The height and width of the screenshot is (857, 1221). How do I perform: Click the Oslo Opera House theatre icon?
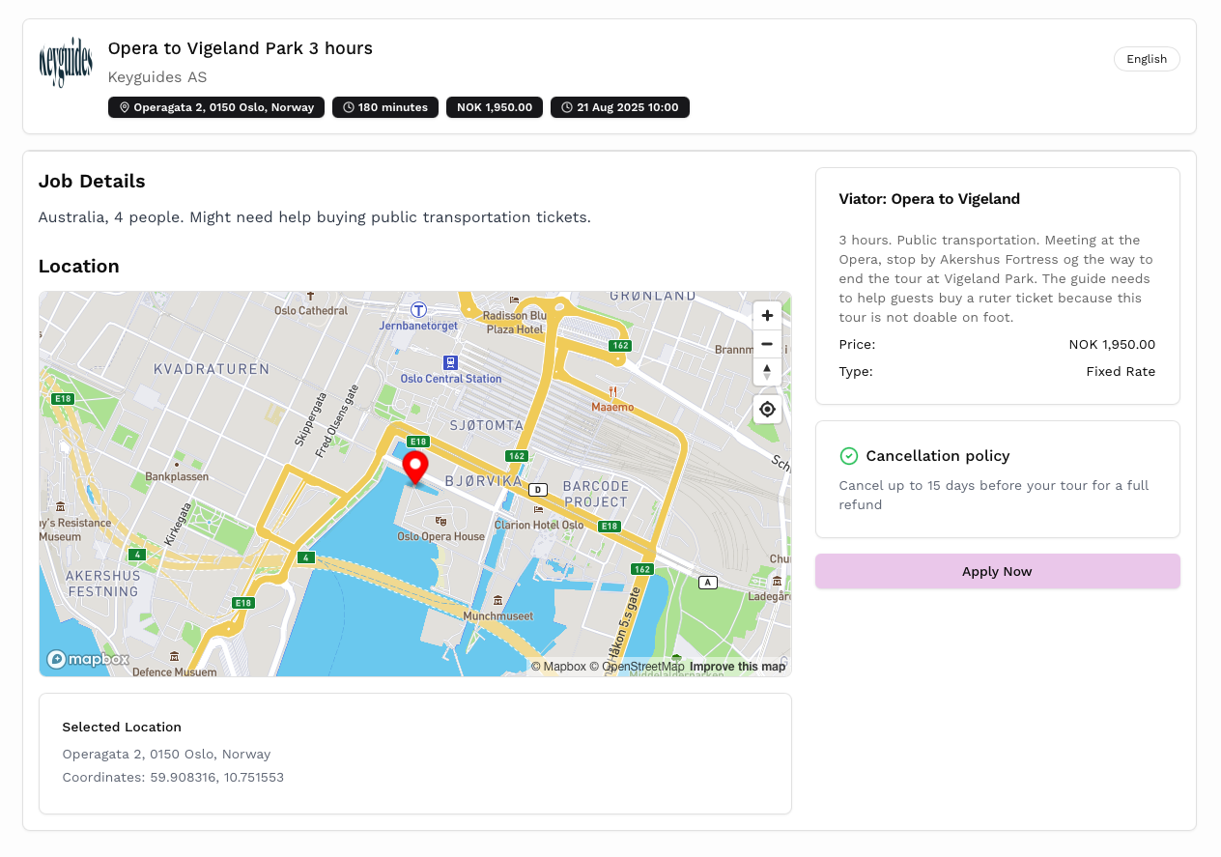[440, 521]
